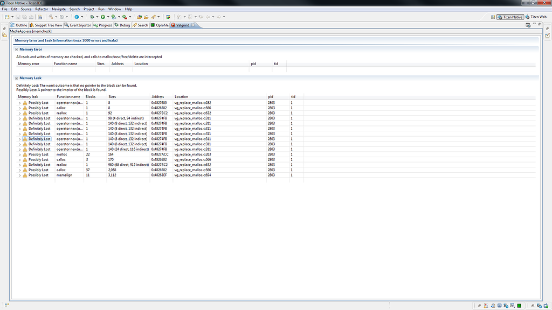This screenshot has height=310, width=552.
Task: Expand the Possibly Lost memalign row
Action: pyautogui.click(x=20, y=175)
